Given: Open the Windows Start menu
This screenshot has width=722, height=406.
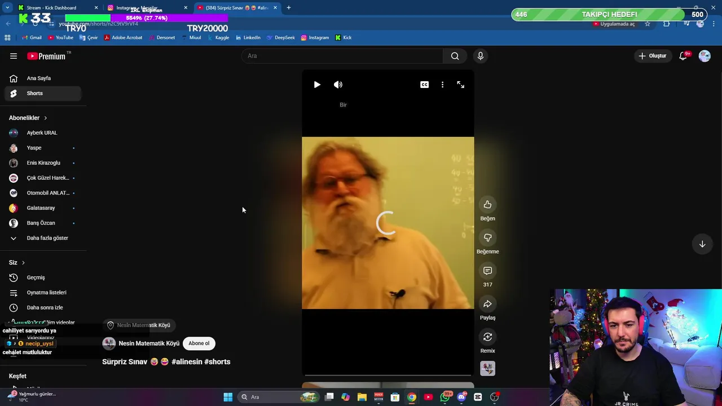Looking at the screenshot, I should click(x=228, y=397).
